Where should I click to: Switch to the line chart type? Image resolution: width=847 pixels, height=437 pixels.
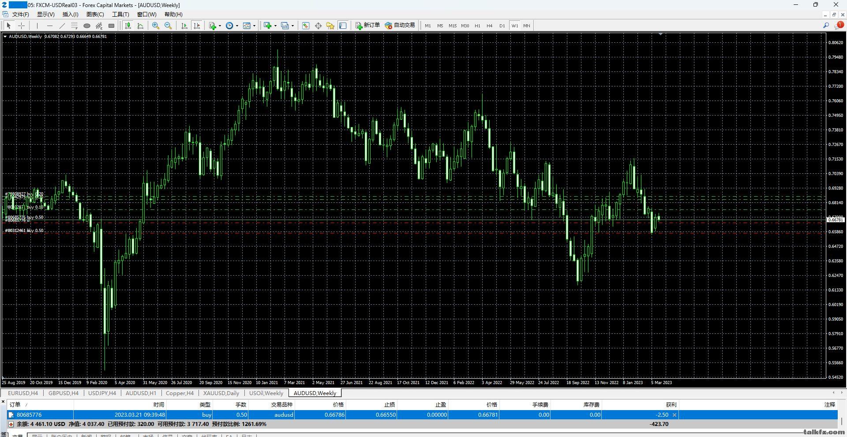140,26
